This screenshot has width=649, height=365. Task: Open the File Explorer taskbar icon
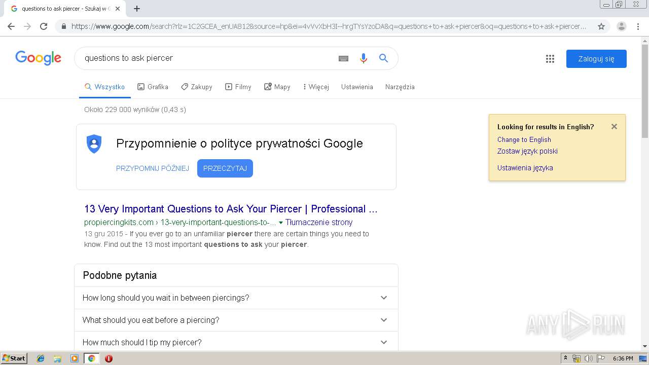tap(57, 358)
